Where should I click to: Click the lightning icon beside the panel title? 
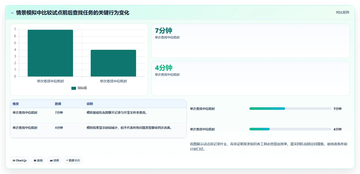[12, 13]
